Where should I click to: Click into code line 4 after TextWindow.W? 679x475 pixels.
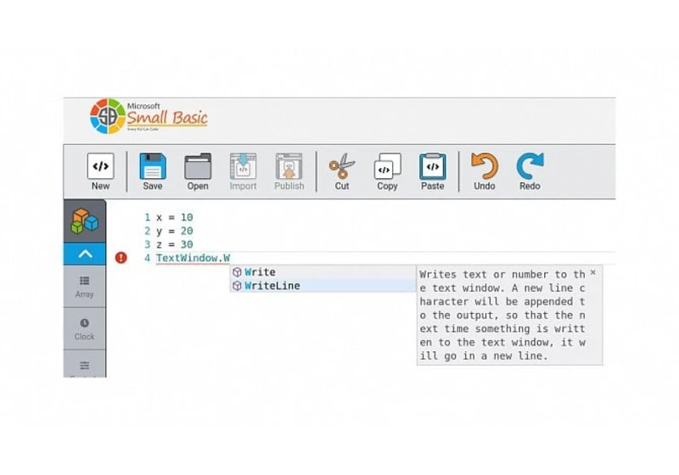pos(231,258)
